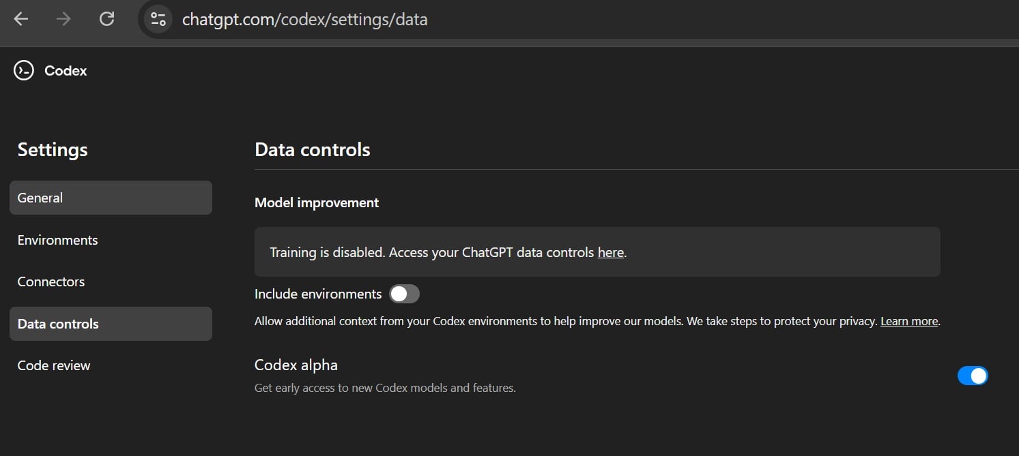Click the browser back arrow
The height and width of the screenshot is (456, 1019).
(20, 19)
